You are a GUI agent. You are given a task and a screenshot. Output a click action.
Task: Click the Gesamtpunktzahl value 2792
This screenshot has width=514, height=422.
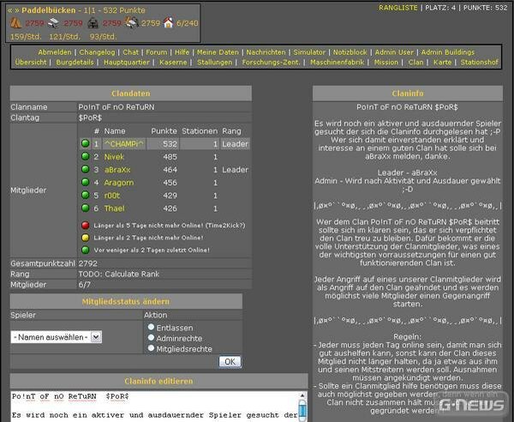(x=88, y=263)
